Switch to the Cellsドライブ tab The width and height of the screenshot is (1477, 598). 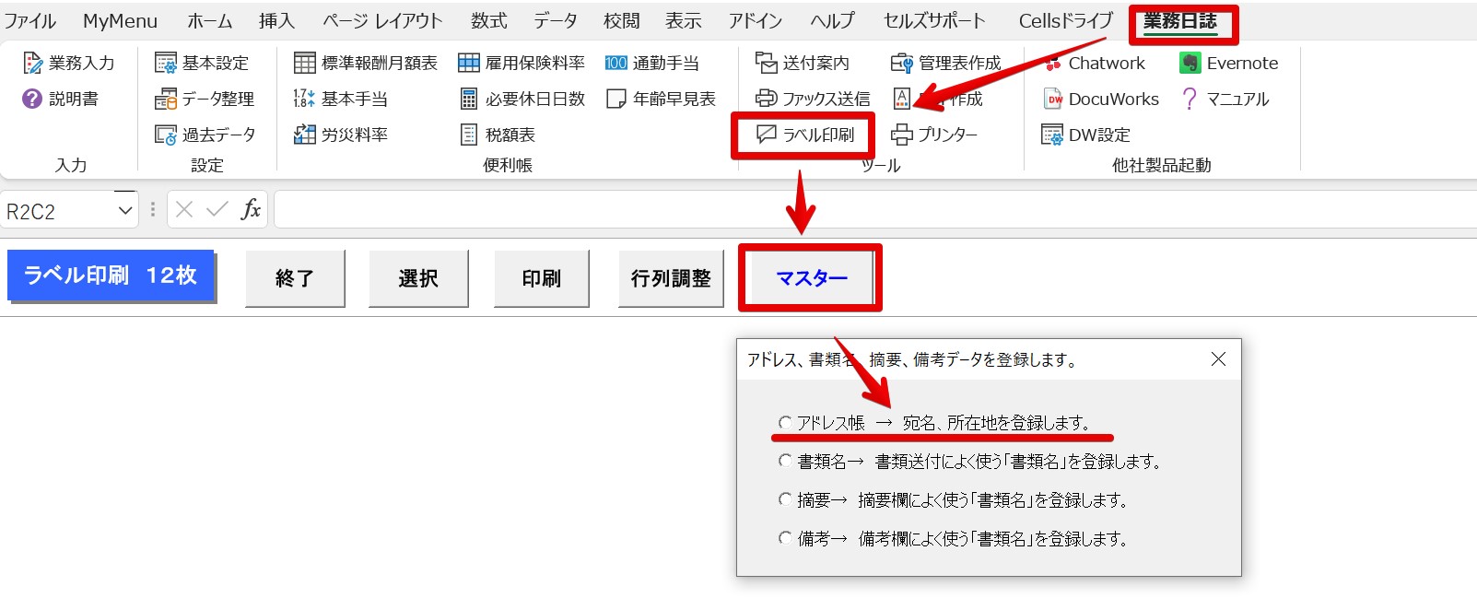1066,20
